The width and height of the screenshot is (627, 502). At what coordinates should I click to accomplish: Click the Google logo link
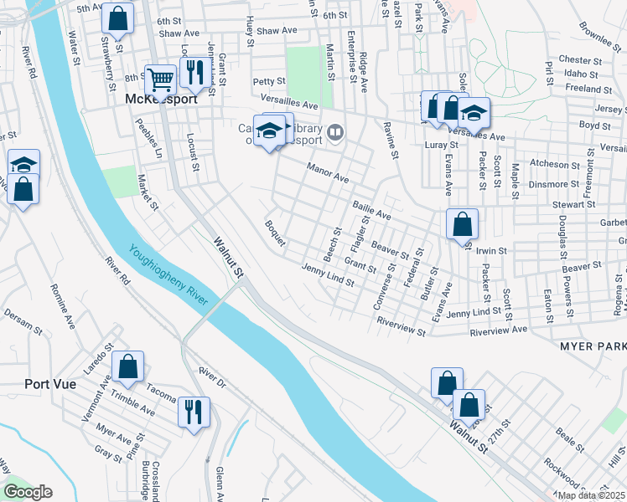(28, 493)
